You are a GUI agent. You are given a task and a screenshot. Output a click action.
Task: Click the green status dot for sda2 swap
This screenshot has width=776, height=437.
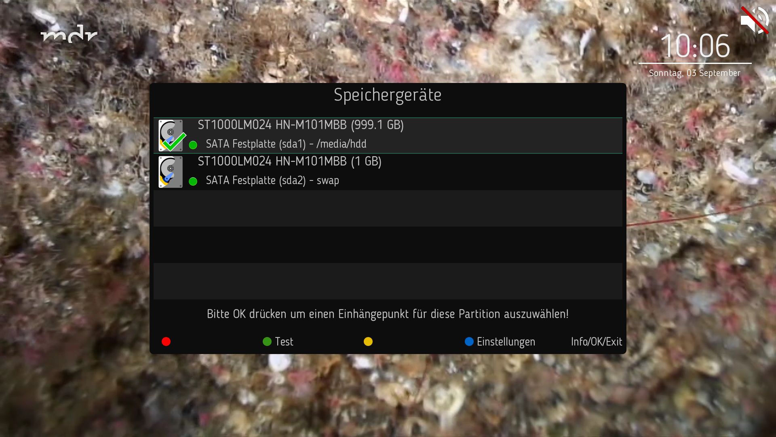pyautogui.click(x=193, y=181)
